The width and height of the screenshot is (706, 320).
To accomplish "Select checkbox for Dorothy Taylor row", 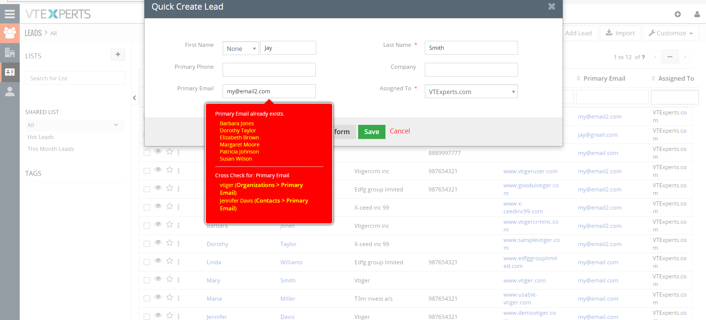I will (x=147, y=244).
